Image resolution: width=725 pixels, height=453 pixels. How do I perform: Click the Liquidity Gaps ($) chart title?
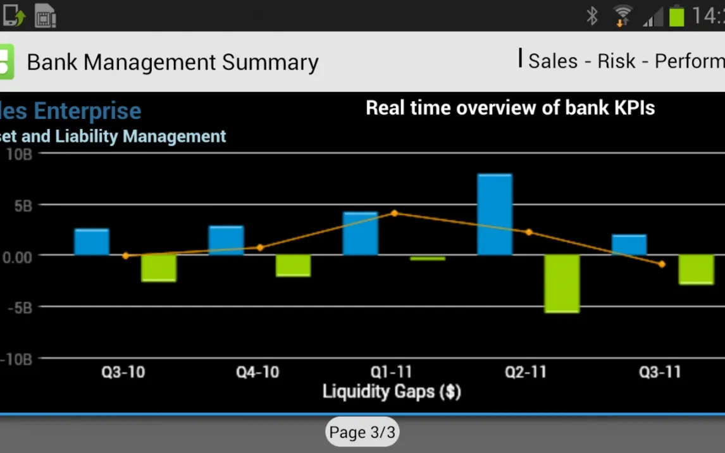392,392
